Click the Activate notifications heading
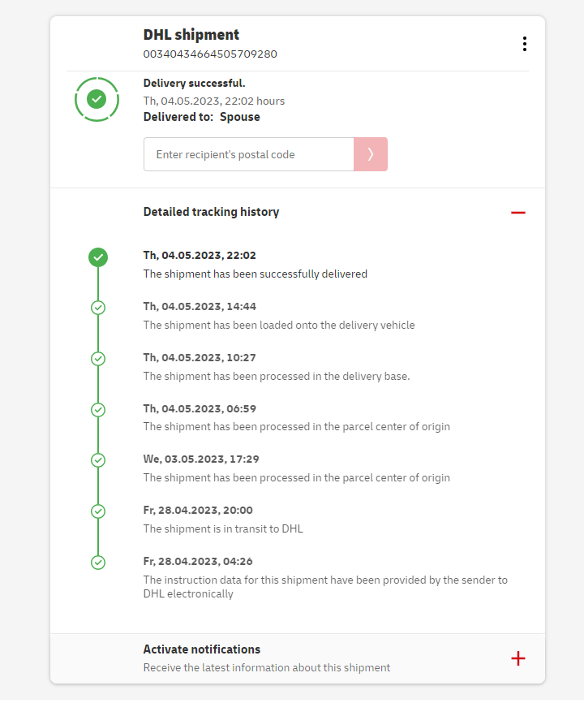 tap(202, 649)
